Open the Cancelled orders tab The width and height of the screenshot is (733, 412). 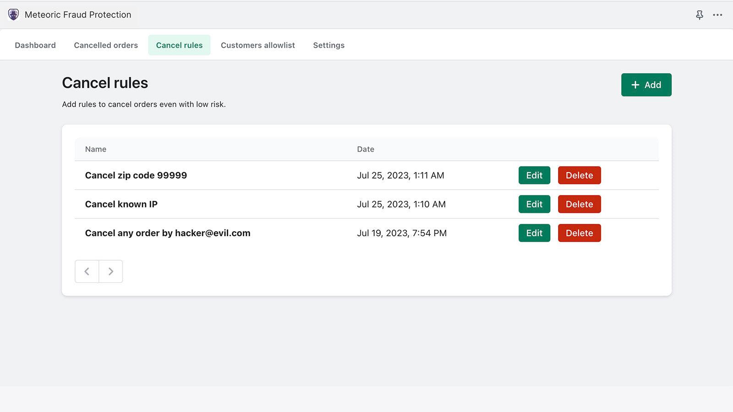pos(106,45)
